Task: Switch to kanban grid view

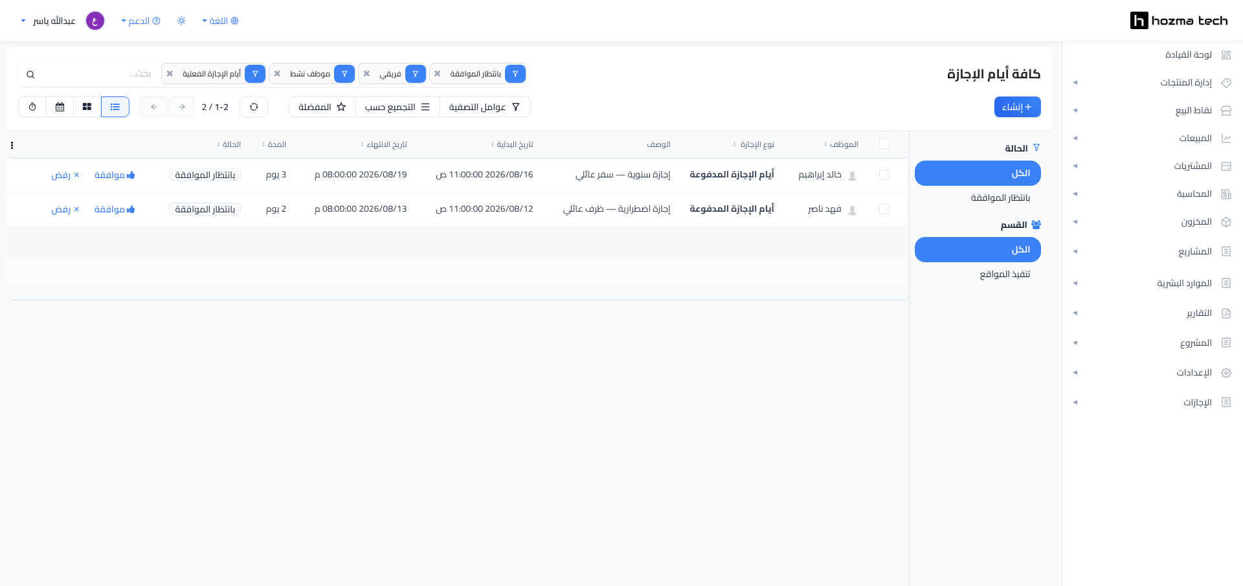Action: [87, 107]
